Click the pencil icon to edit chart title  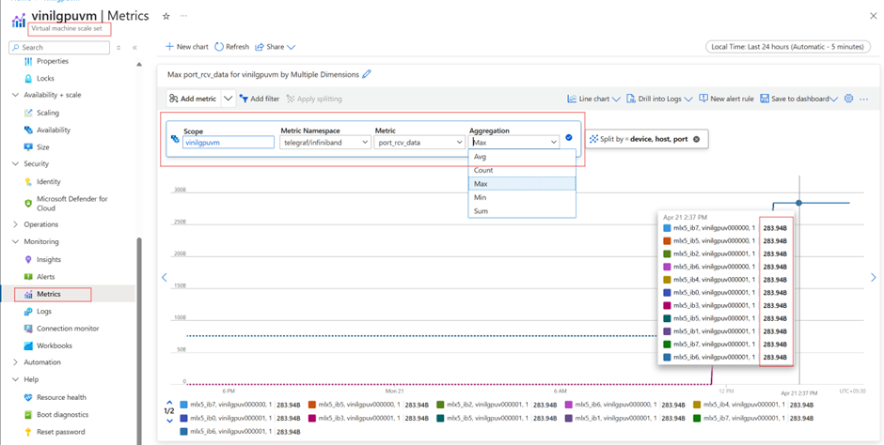[x=367, y=74]
